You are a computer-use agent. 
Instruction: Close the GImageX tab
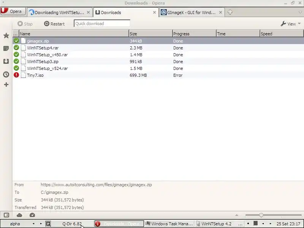[220, 13]
